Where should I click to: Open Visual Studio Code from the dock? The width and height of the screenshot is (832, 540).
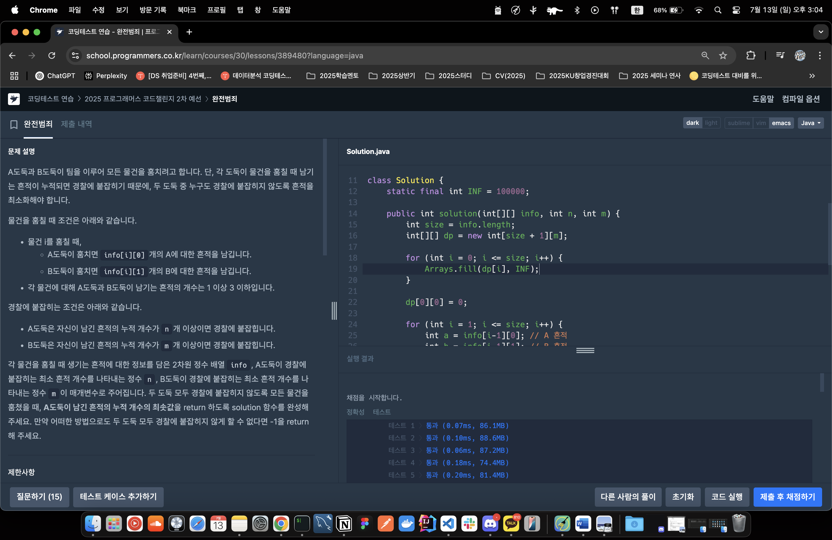[448, 524]
